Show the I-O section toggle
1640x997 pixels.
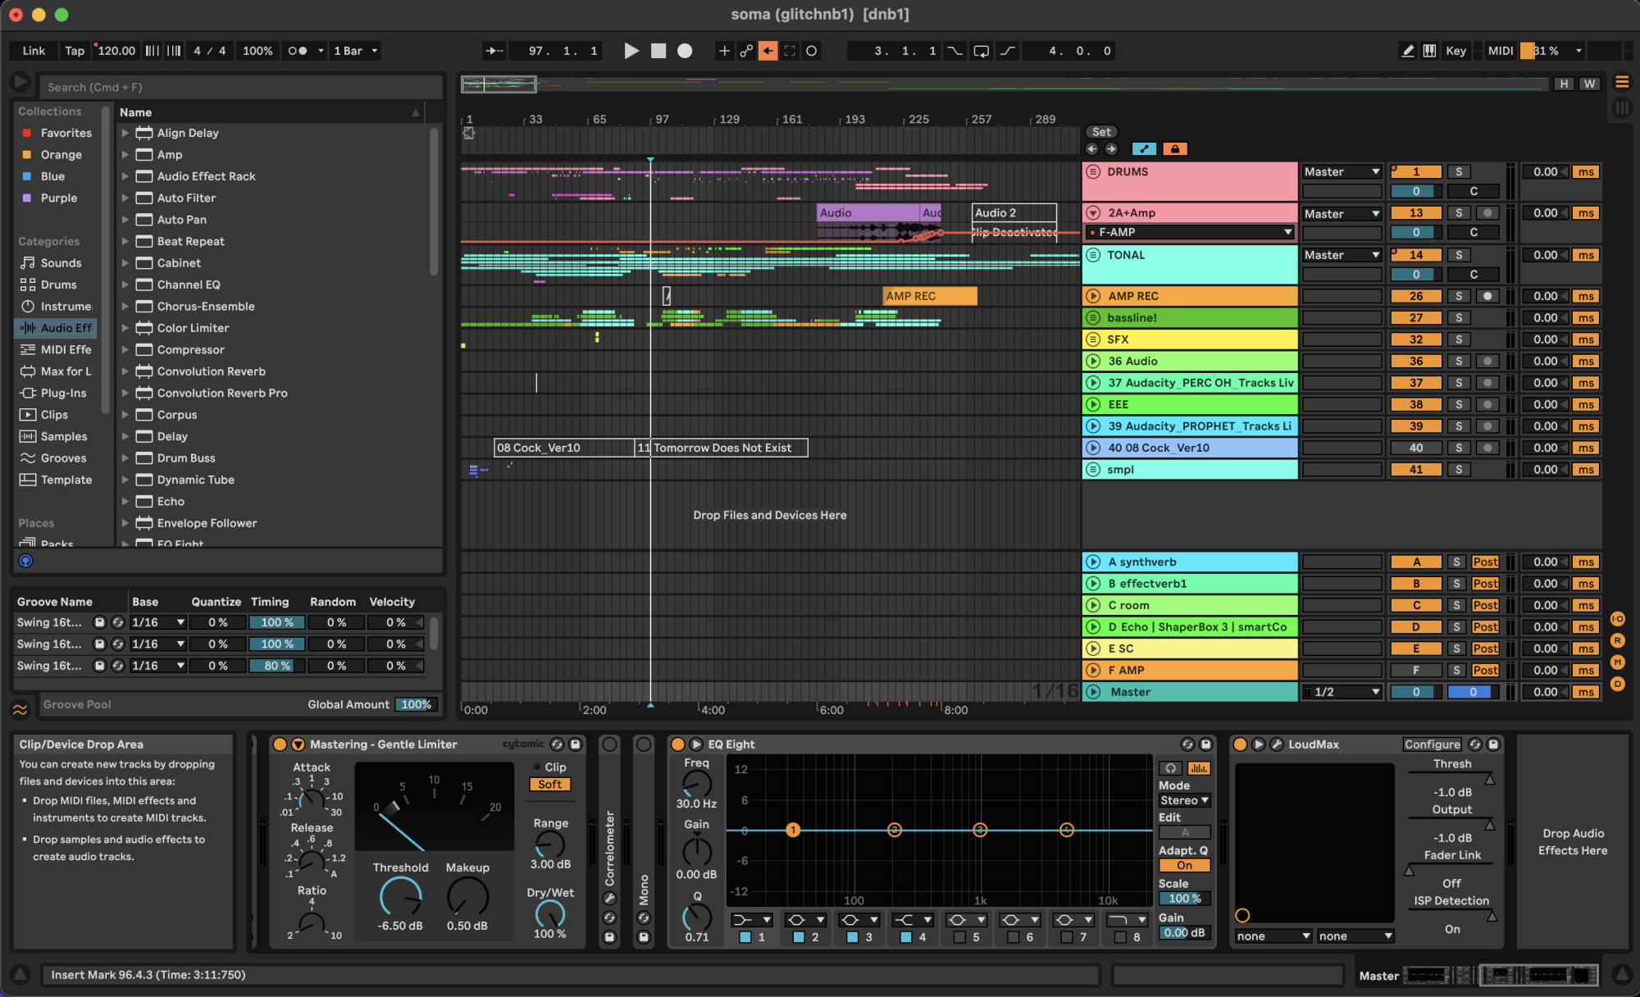tap(1618, 619)
